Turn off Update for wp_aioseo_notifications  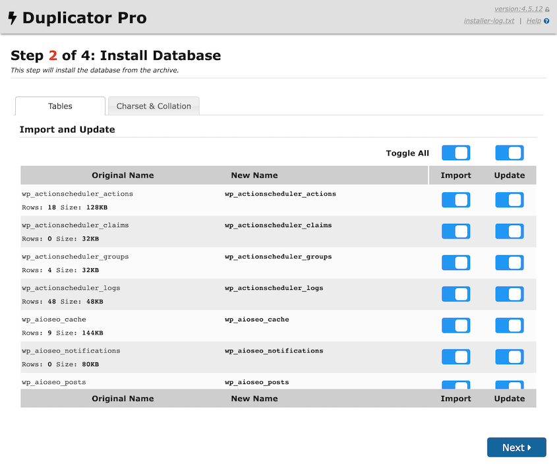click(509, 356)
